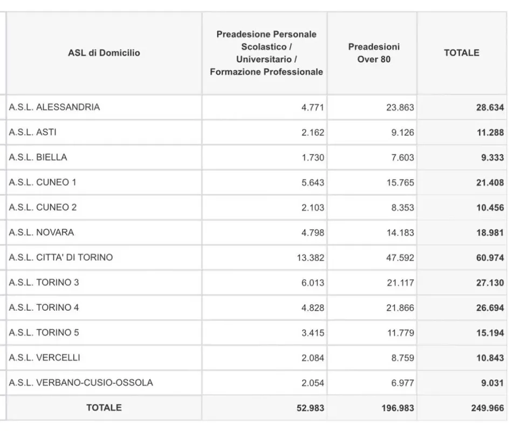Select the A.S.L. VERCELLI row label

(x=45, y=358)
